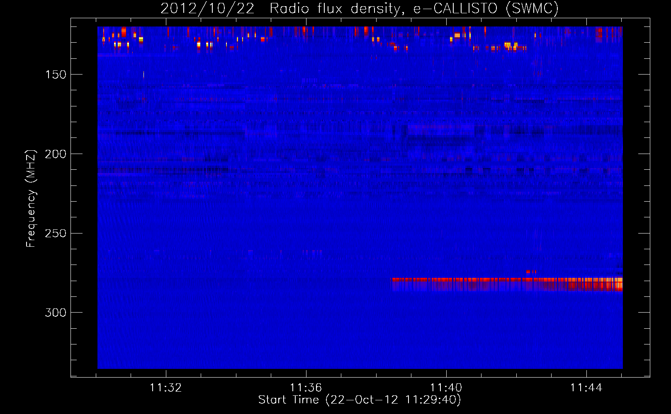Click the 11:40 time axis label
Image resolution: width=671 pixels, height=414 pixels.
pyautogui.click(x=446, y=388)
